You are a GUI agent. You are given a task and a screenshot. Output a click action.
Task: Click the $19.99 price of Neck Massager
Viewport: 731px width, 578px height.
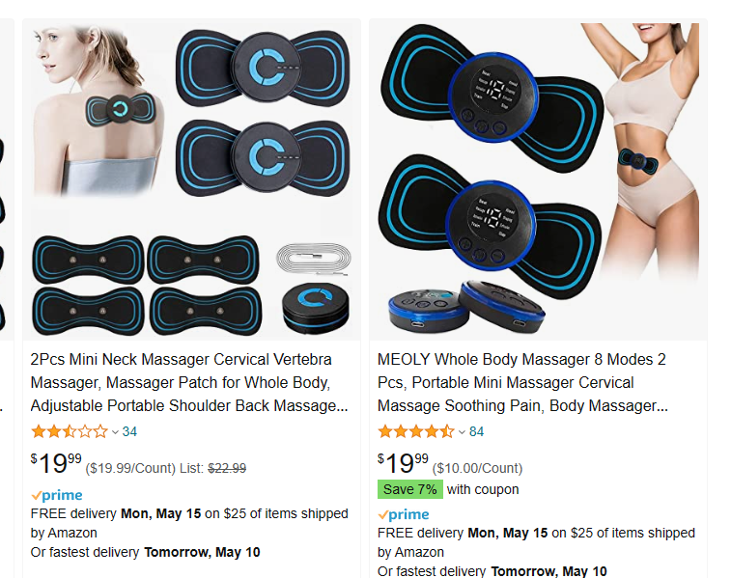[56, 463]
